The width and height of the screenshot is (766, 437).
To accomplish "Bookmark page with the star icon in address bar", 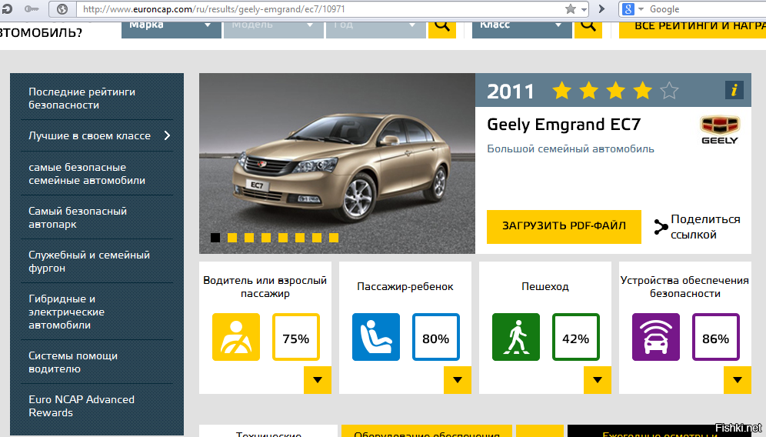I will pyautogui.click(x=571, y=9).
